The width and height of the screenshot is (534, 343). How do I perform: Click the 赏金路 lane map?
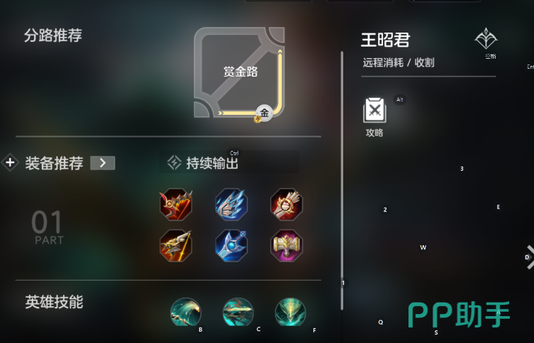point(240,72)
